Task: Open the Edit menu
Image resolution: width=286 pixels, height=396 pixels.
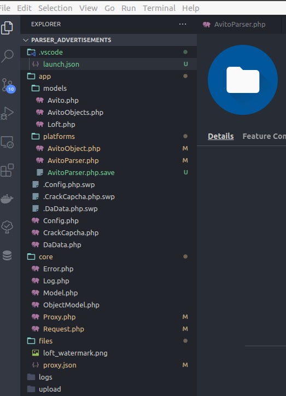Action: pyautogui.click(x=24, y=8)
